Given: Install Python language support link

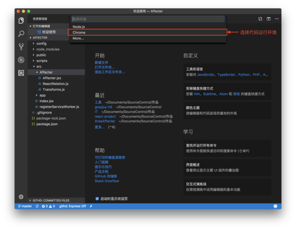Looking at the screenshot, I should [244, 75].
